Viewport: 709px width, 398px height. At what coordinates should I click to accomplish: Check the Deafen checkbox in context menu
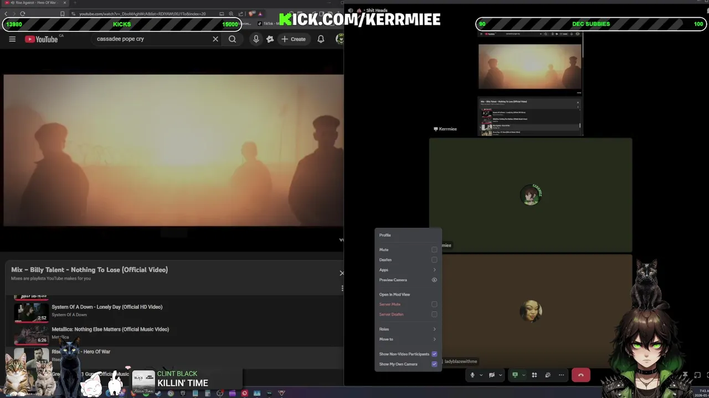[x=434, y=260]
